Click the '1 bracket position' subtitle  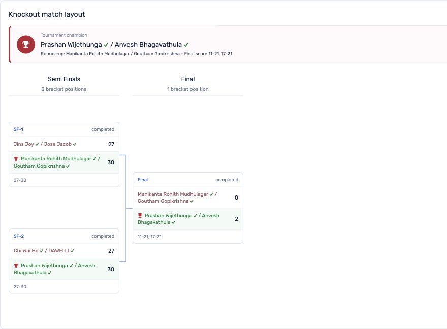click(188, 89)
